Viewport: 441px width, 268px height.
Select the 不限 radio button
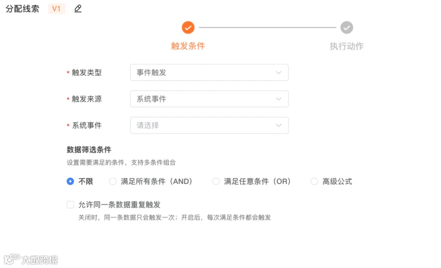[x=70, y=181]
